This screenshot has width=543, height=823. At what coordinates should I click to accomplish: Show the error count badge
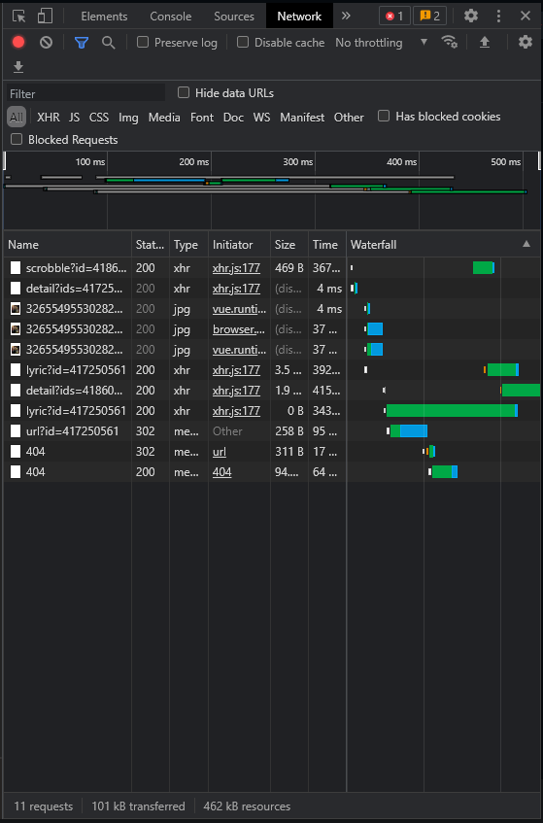point(394,17)
